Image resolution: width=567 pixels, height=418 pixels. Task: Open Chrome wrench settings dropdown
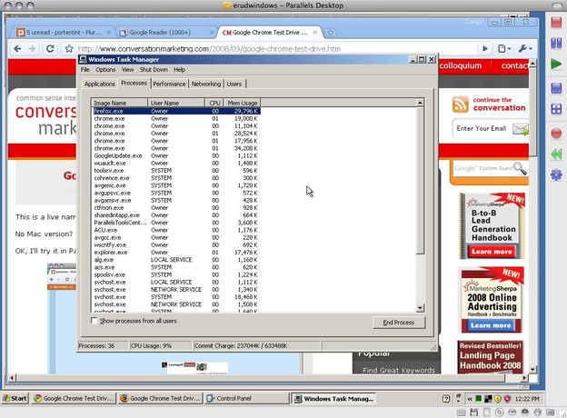point(525,48)
